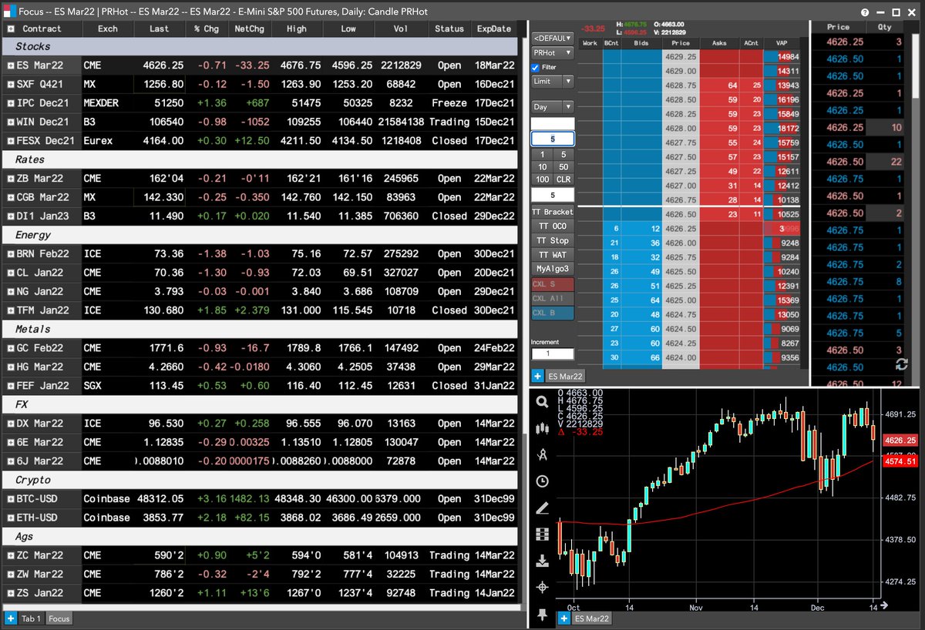Click the plus icon on GC Feb22 row
The height and width of the screenshot is (630, 925).
pos(10,348)
